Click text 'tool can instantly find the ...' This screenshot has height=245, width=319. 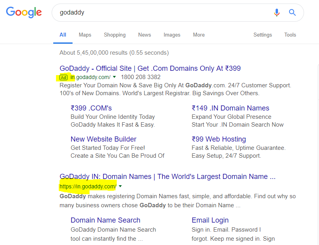click(106, 239)
